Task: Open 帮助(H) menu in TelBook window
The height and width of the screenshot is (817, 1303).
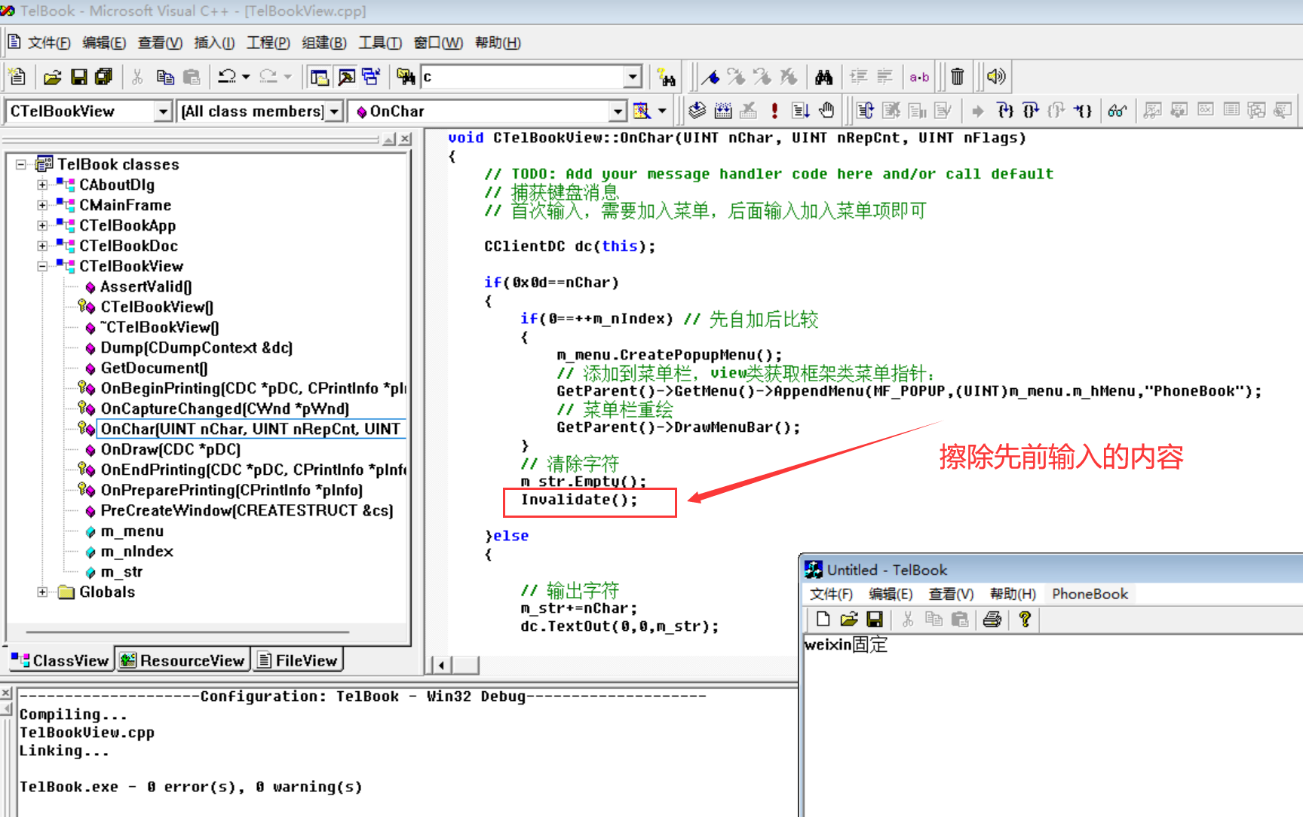Action: click(x=1013, y=594)
